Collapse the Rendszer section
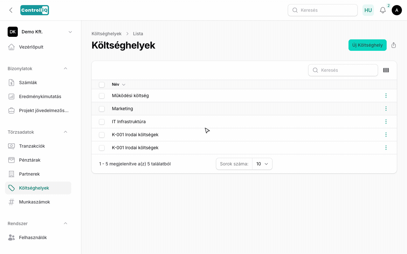Image resolution: width=407 pixels, height=254 pixels. pyautogui.click(x=66, y=224)
